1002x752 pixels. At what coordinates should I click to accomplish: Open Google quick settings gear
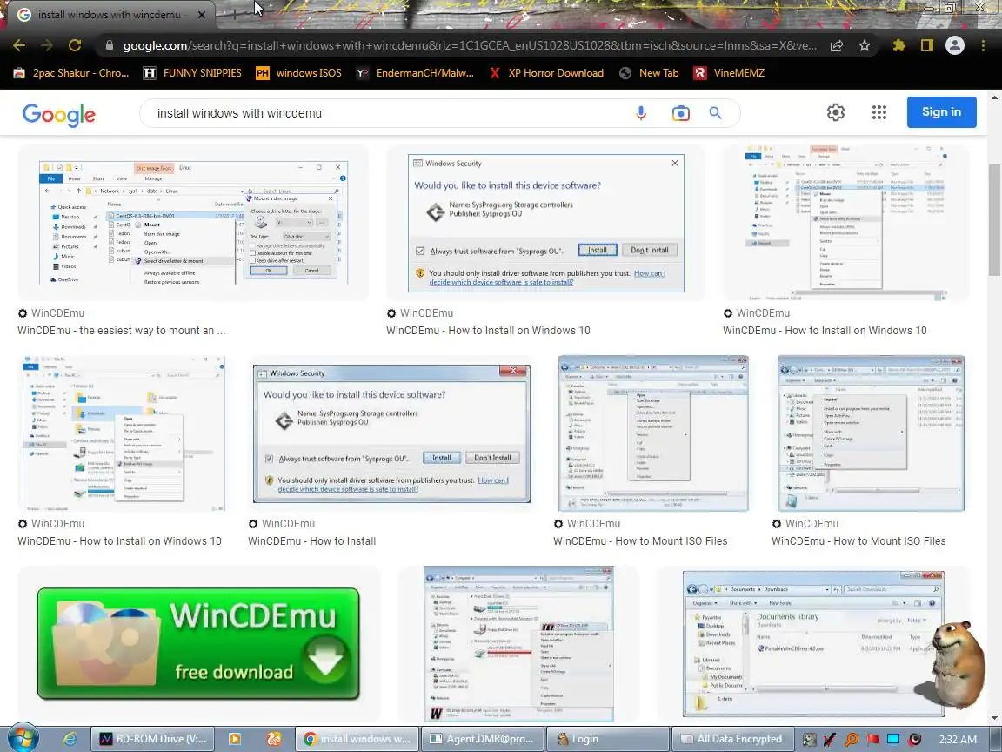pyautogui.click(x=836, y=112)
